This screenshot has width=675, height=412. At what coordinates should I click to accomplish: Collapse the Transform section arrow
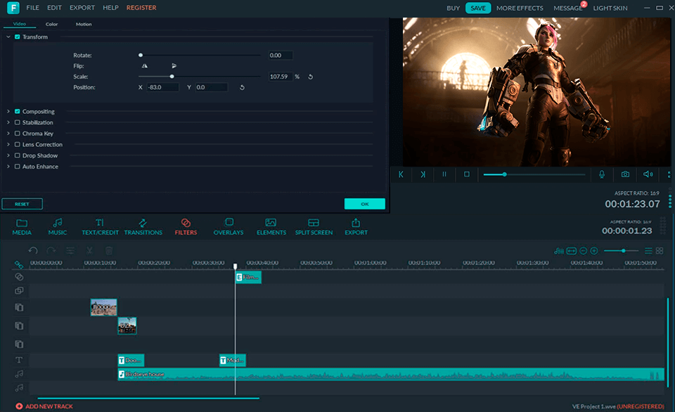(x=8, y=37)
